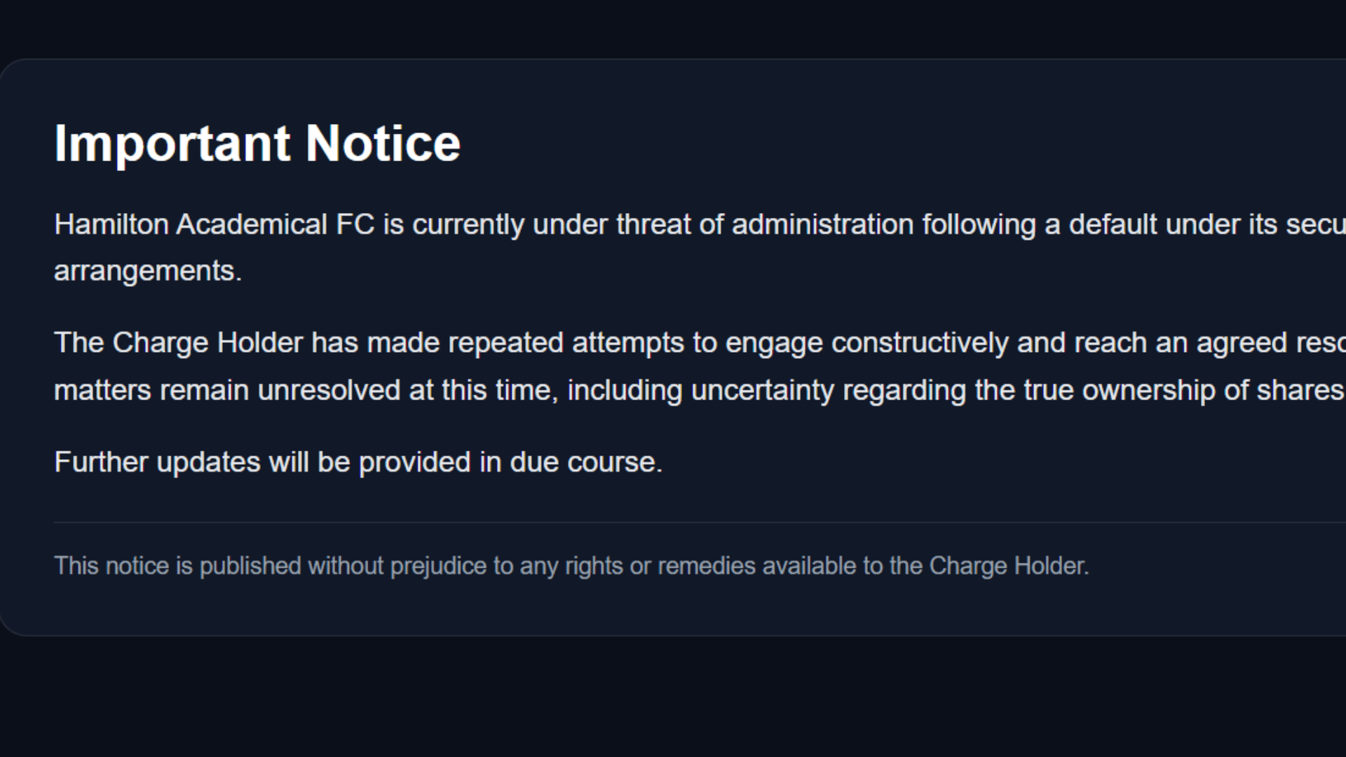
Task: Click the word "administration" in first paragraph
Action: 822,225
